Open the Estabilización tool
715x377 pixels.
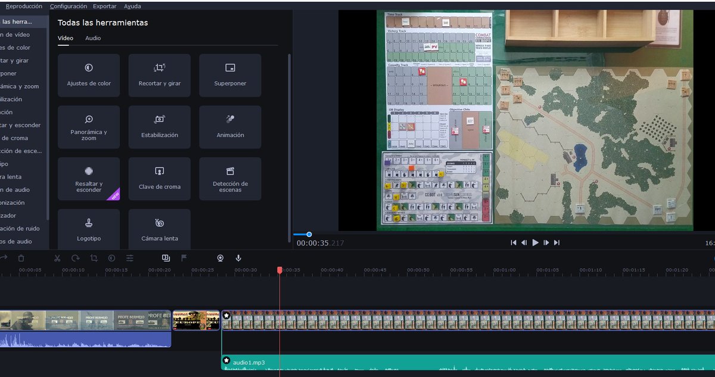coord(159,127)
